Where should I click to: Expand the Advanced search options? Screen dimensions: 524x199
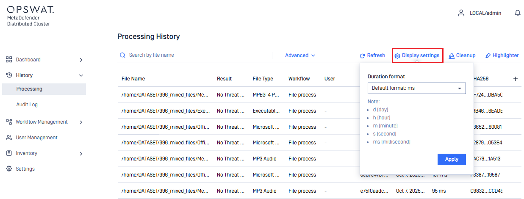click(x=300, y=55)
